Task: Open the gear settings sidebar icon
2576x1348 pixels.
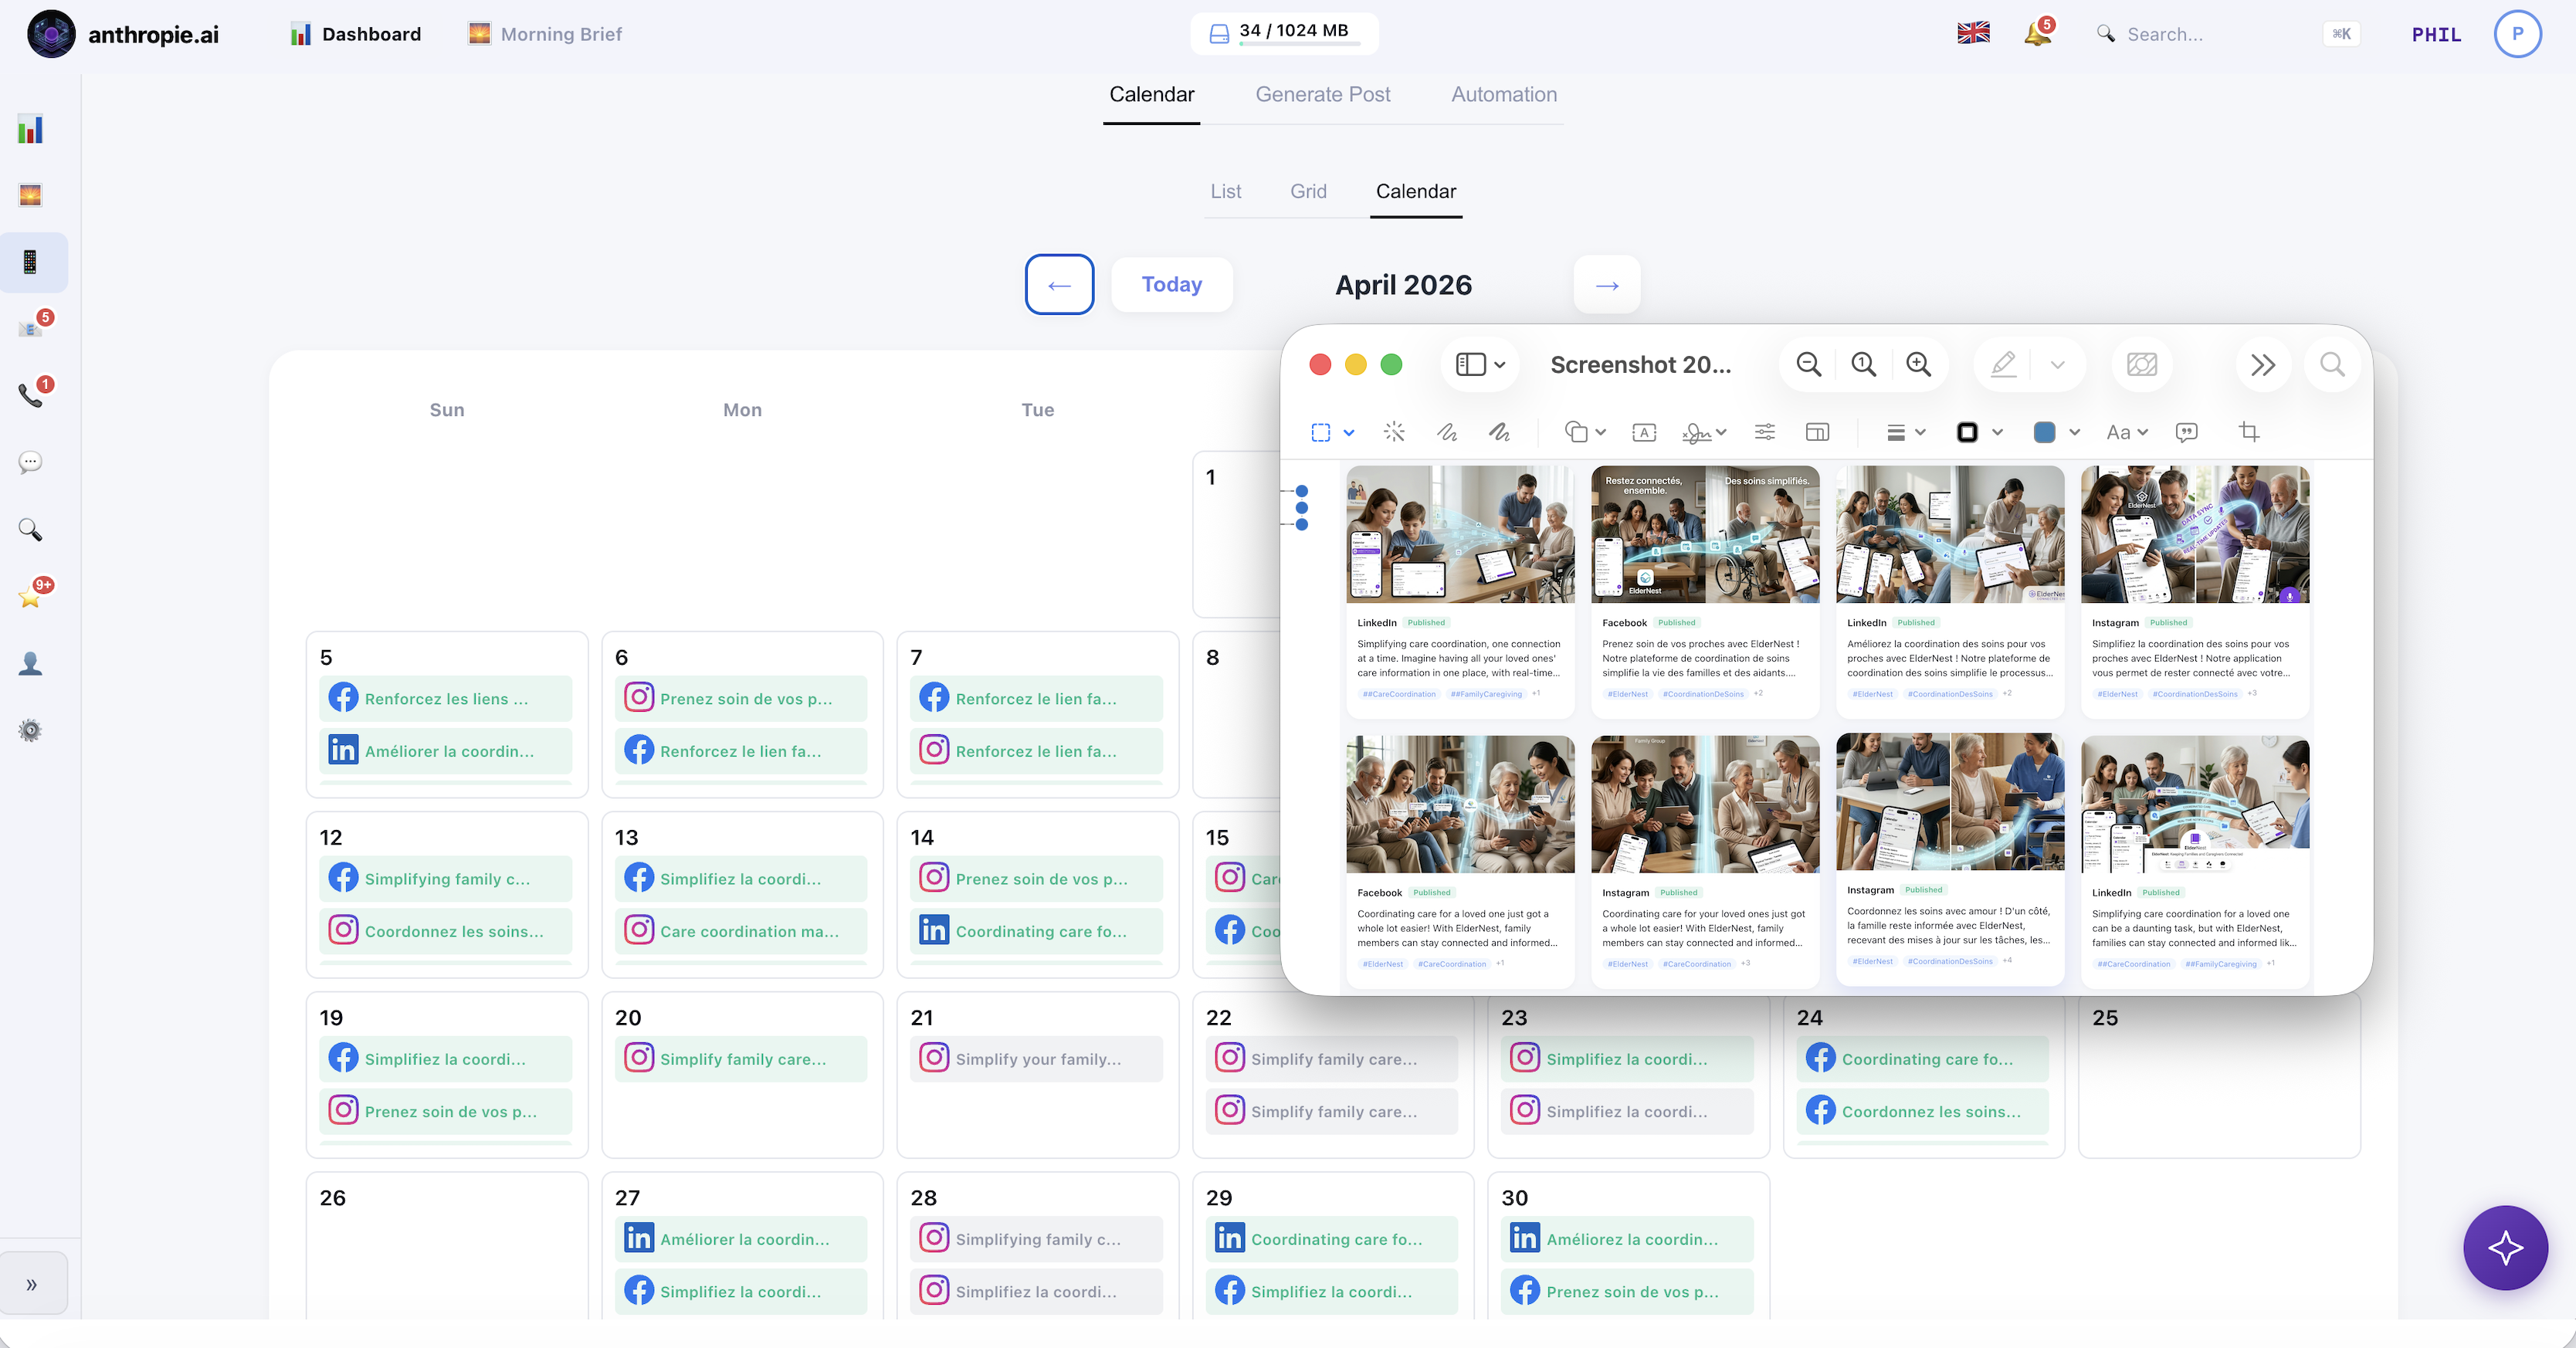Action: click(x=30, y=730)
